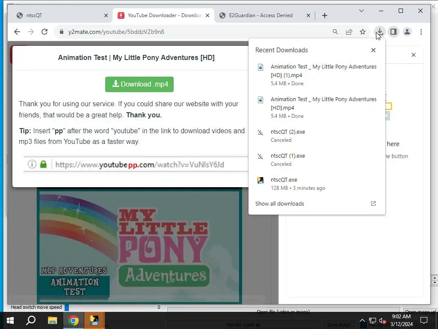Open File Explorer from taskbar
438x329 pixels.
tap(52, 320)
